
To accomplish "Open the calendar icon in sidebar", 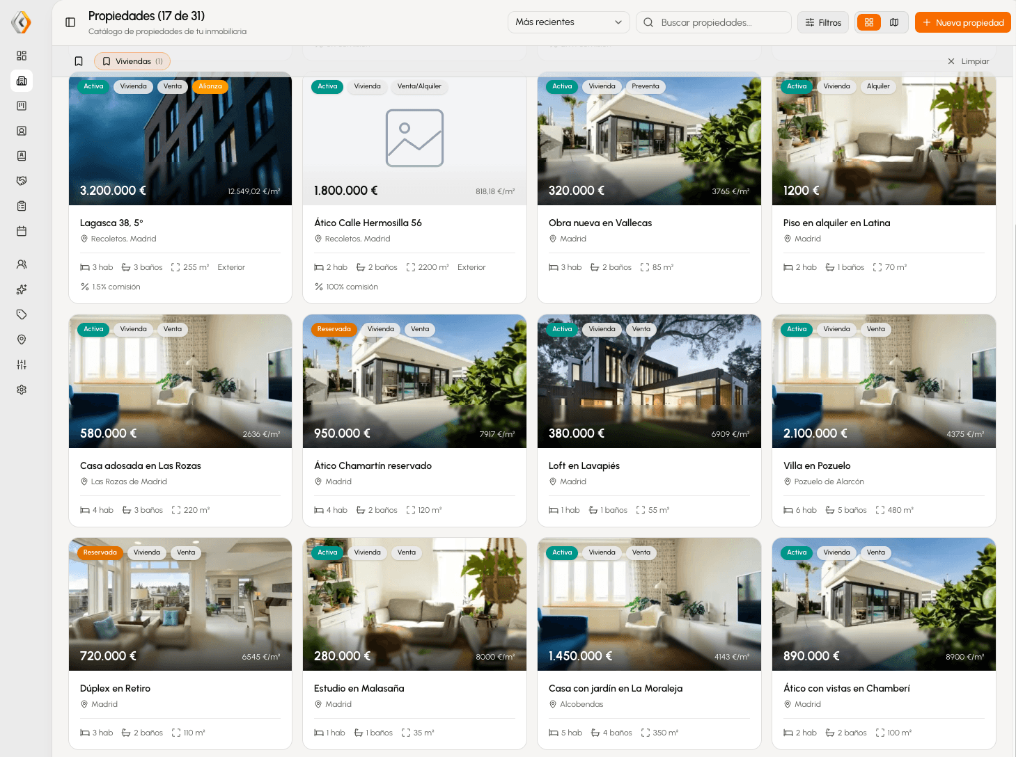I will [22, 231].
